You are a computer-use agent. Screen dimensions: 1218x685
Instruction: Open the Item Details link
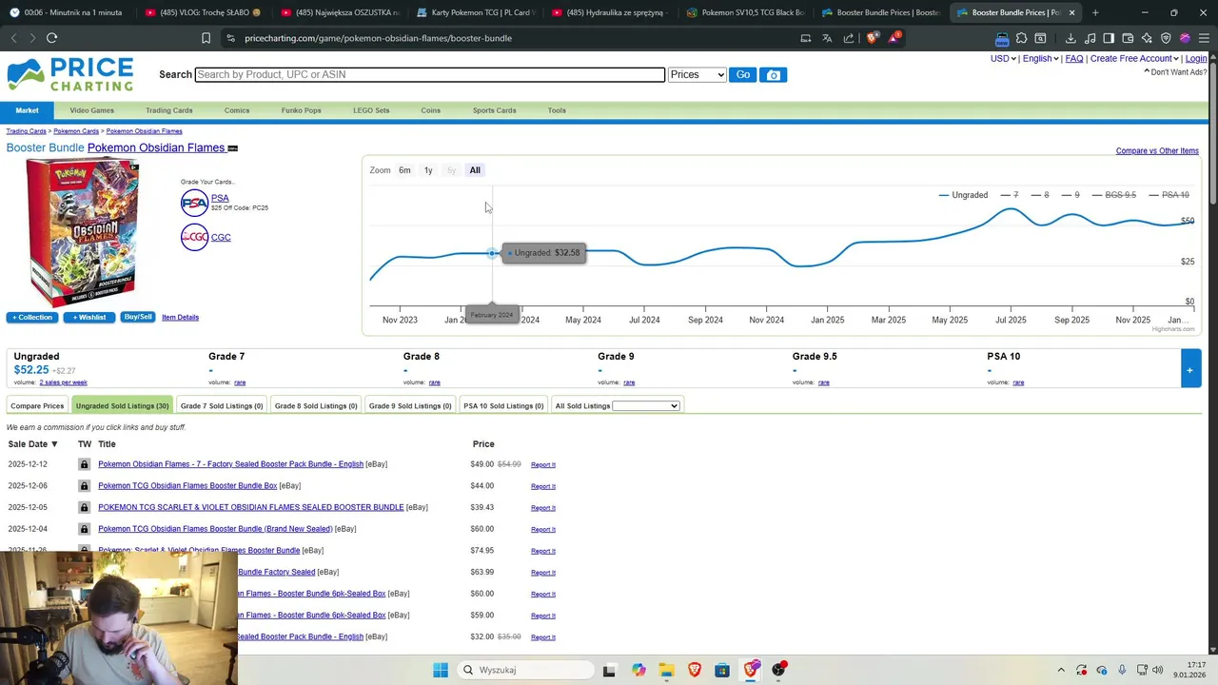point(180,317)
